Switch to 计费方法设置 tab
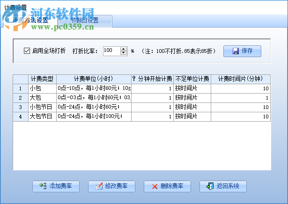 point(30,21)
